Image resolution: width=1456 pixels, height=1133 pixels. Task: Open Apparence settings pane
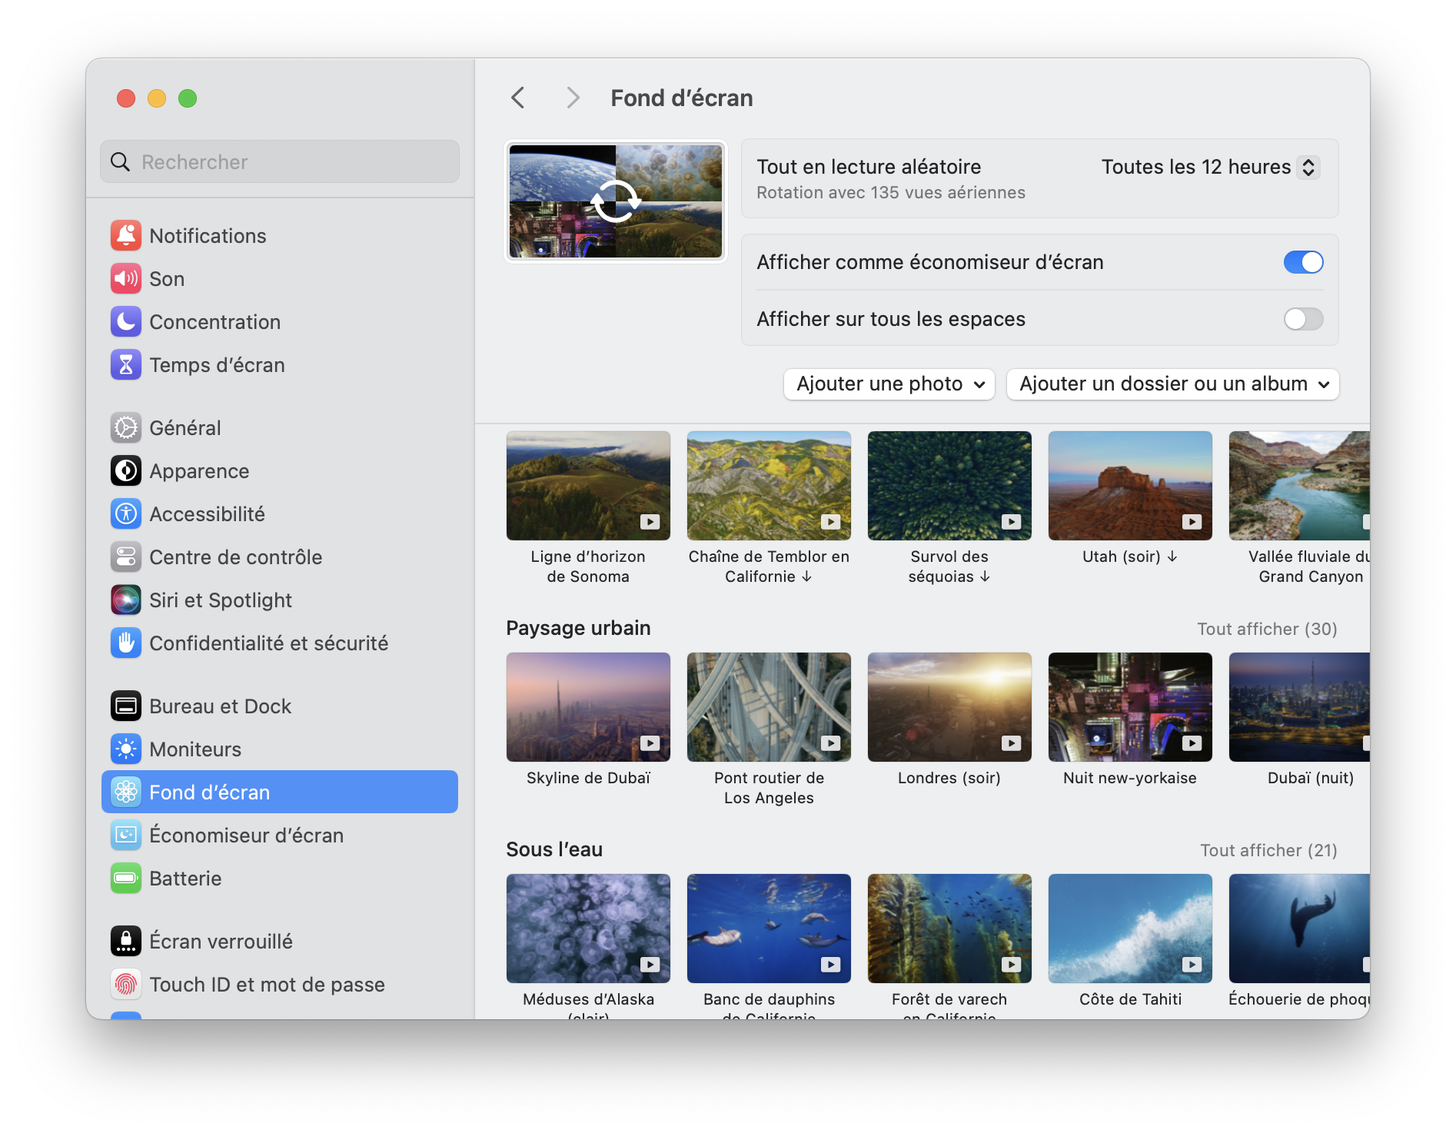click(280, 471)
